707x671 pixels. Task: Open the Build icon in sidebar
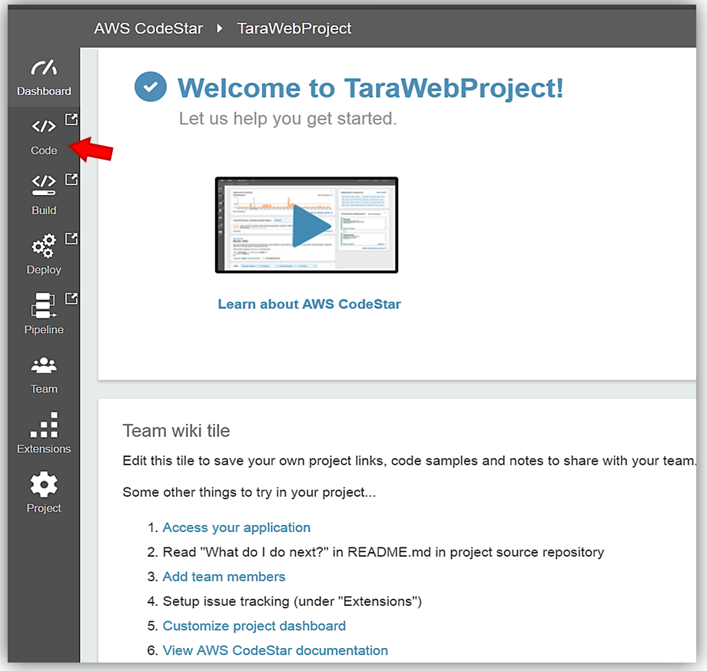43,186
